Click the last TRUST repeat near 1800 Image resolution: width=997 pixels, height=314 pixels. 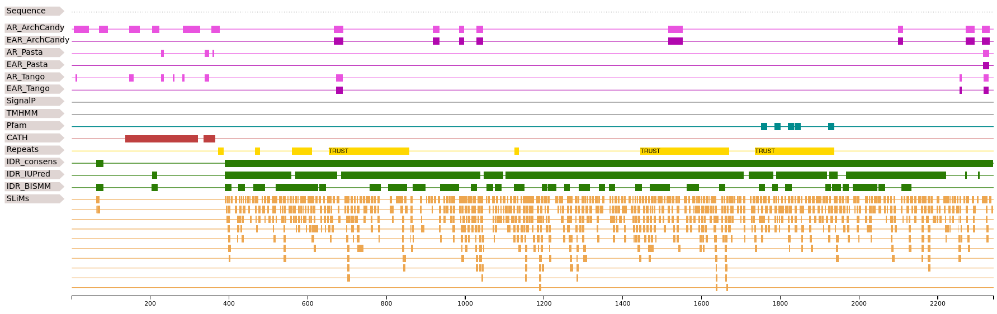coord(795,151)
